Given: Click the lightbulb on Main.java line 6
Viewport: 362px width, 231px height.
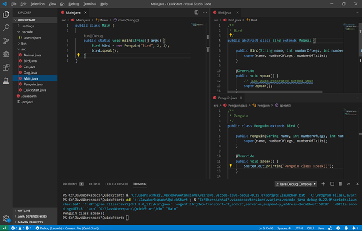Looking at the screenshot, I should coord(78,55).
